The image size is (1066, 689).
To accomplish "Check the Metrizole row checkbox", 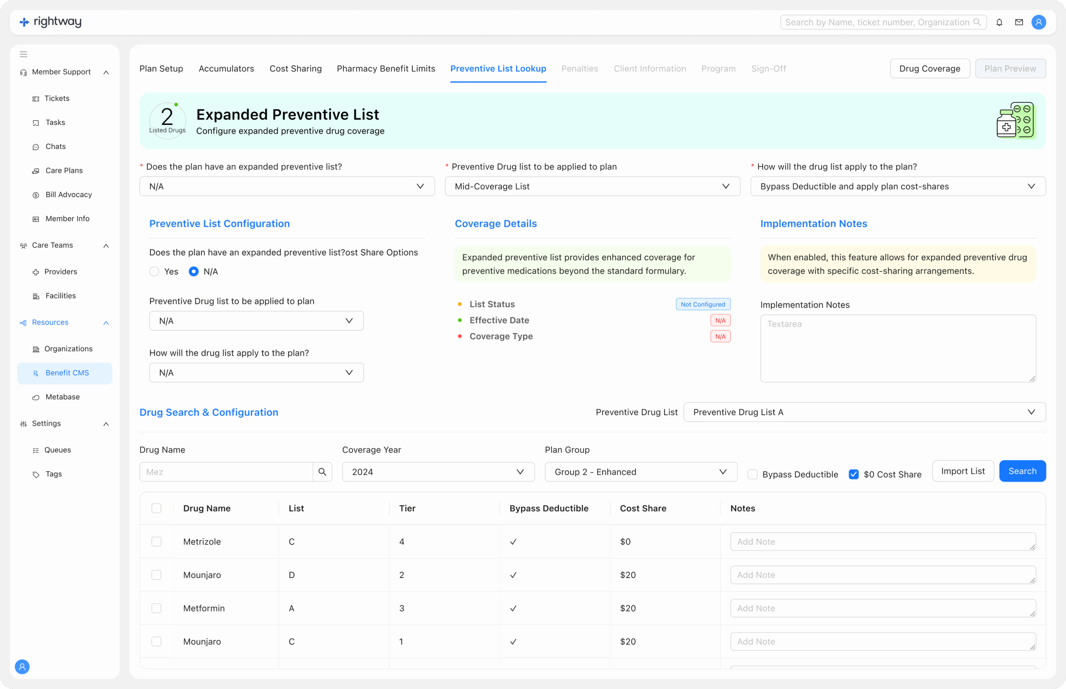I will click(156, 541).
